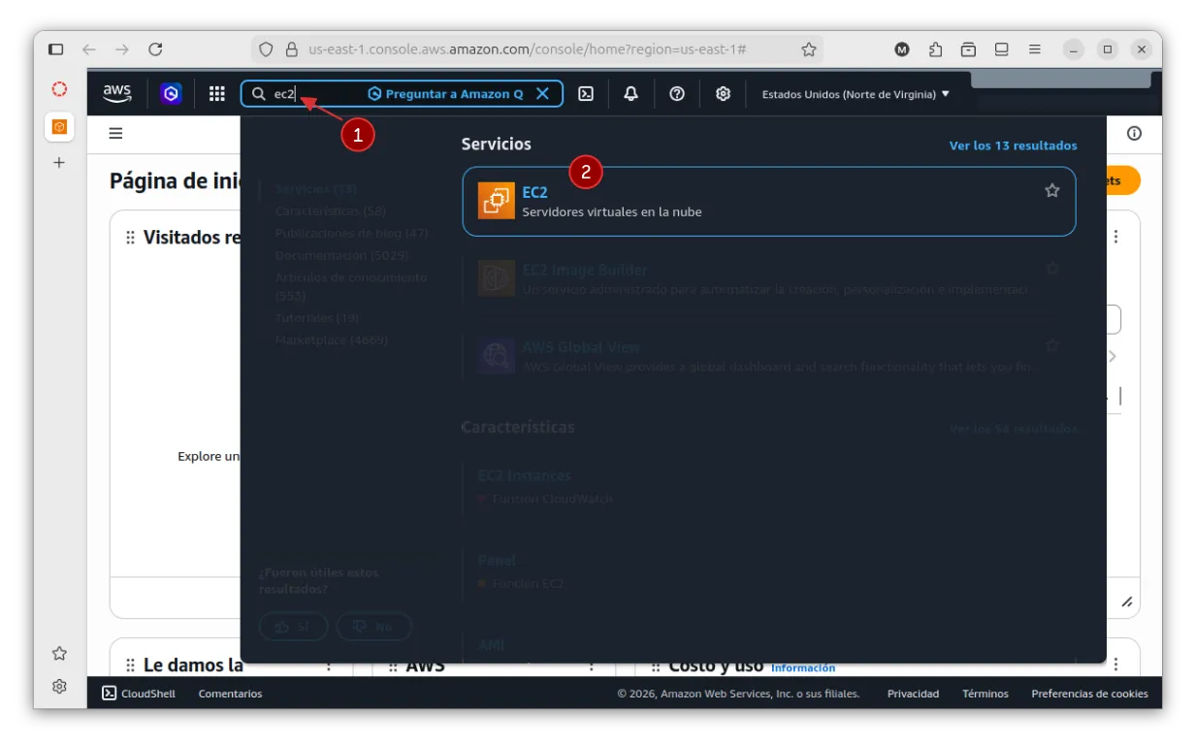Screen dimensions: 1195x744
Task: Open CloudShell from top navigation bar icon
Action: click(586, 94)
